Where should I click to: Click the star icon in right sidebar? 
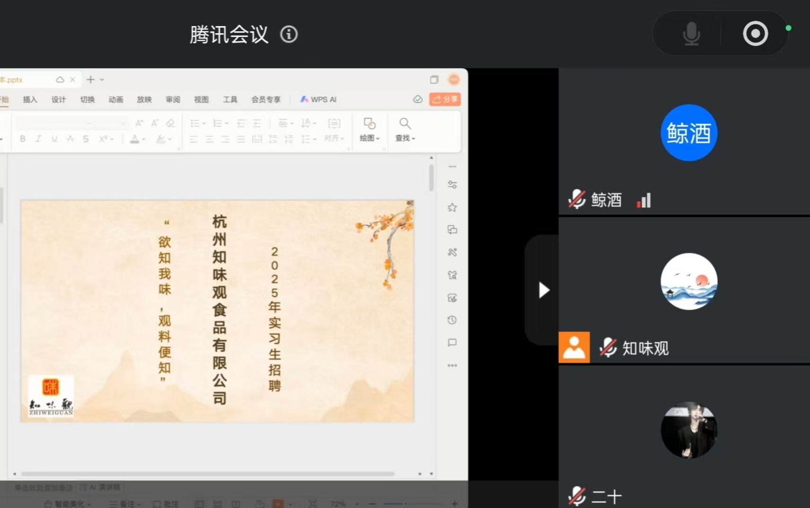(452, 207)
